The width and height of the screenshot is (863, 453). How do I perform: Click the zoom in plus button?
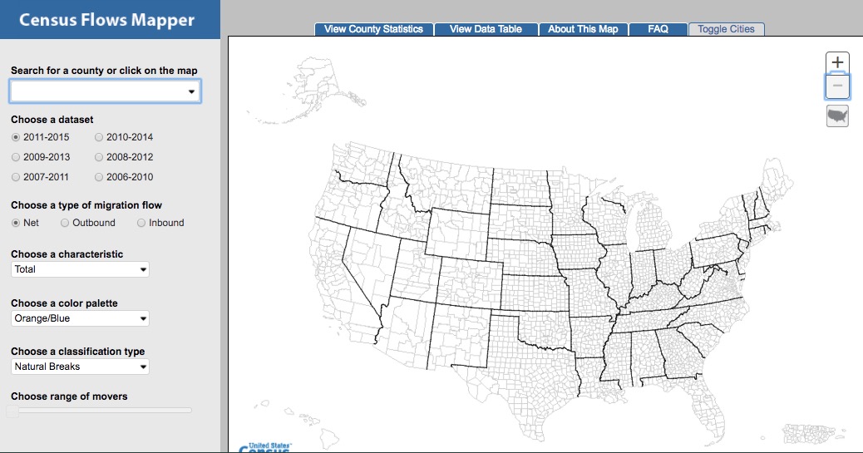click(x=837, y=62)
